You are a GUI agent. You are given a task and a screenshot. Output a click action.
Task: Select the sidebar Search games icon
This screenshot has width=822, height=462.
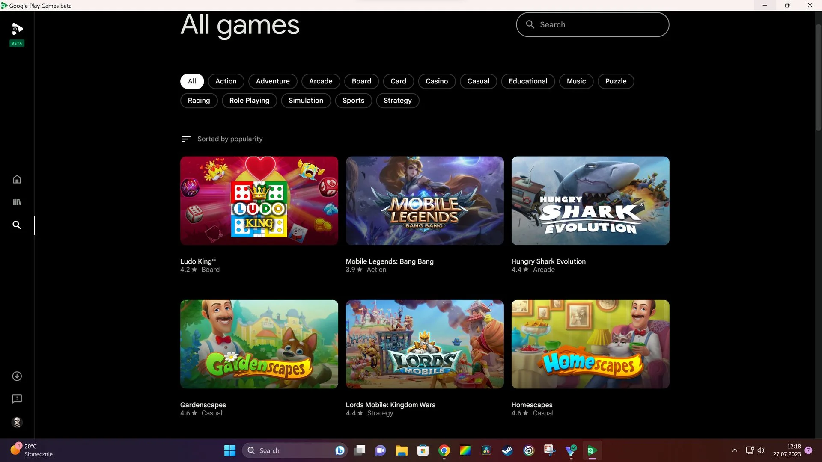point(17,225)
